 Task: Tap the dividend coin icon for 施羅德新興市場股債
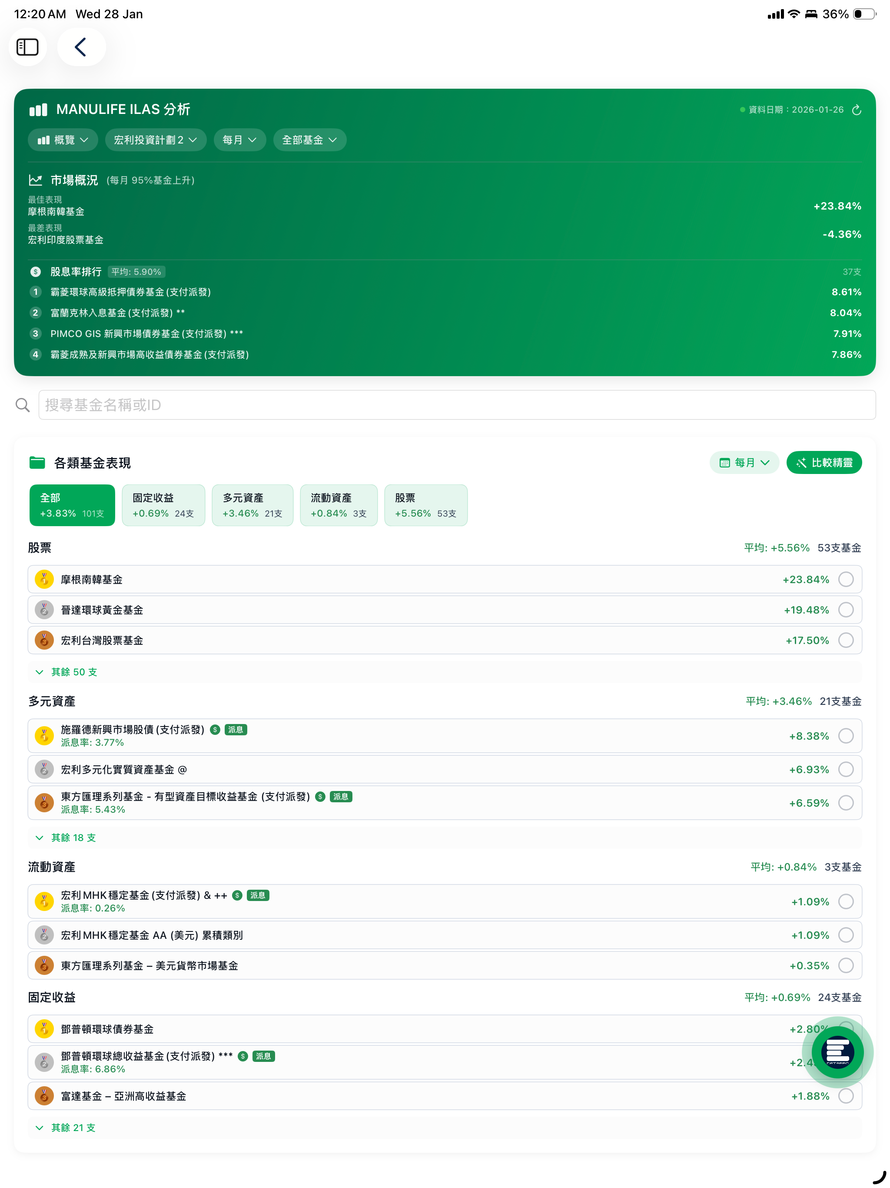pos(215,729)
